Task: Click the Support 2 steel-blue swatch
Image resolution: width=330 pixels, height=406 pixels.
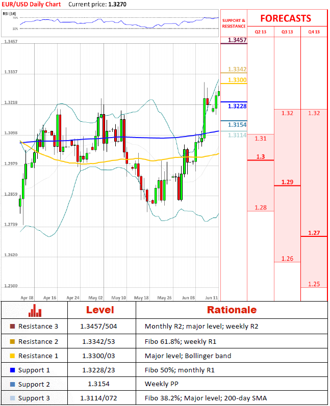Action: click(x=12, y=384)
